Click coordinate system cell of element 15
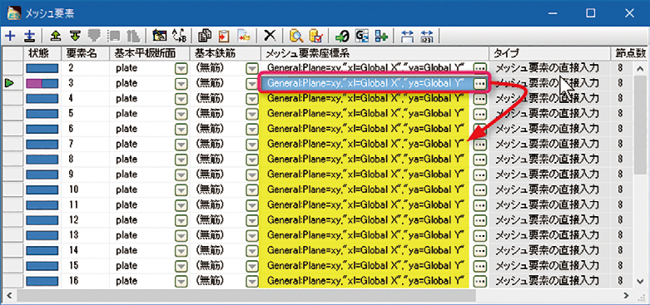The image size is (650, 305). tap(365, 265)
